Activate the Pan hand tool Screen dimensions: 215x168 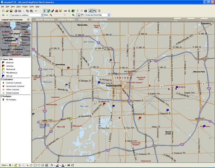82,15
